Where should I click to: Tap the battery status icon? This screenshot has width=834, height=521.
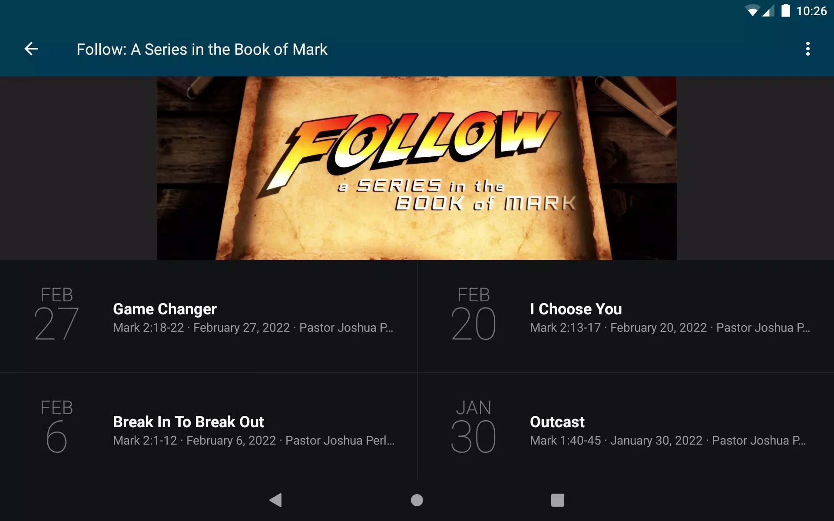point(785,10)
